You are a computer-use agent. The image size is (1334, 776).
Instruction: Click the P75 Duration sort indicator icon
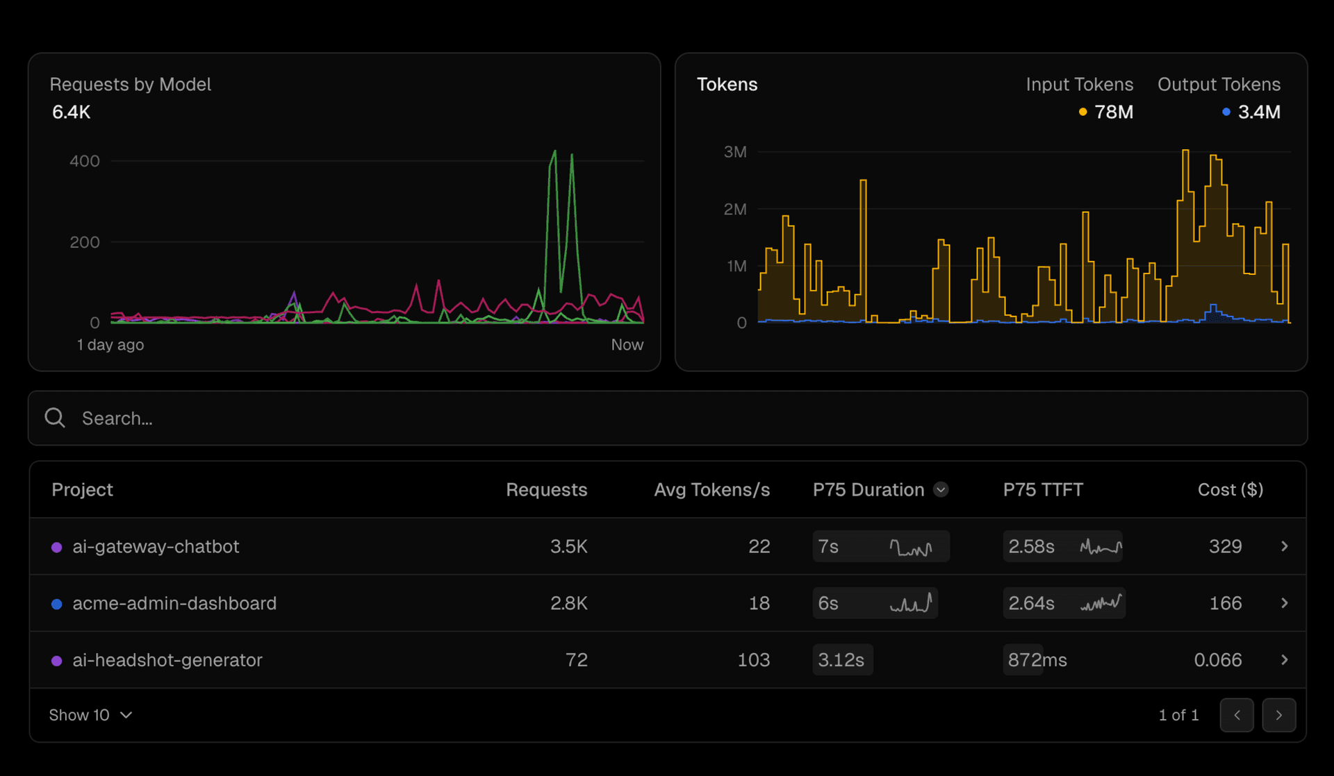(941, 489)
